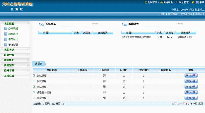Screen dimensions: 205x113
Task: Click the 发表时间 column header
Action: [x=186, y=33]
